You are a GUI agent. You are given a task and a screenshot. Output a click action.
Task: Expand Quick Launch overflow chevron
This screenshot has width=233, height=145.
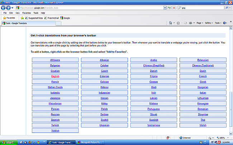pos(44,142)
